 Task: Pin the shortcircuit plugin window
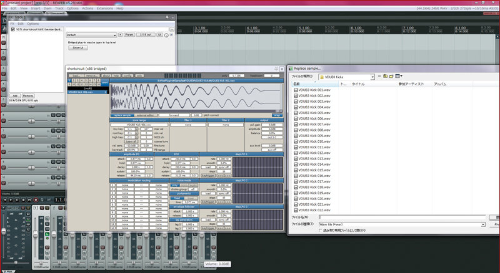[x=275, y=68]
